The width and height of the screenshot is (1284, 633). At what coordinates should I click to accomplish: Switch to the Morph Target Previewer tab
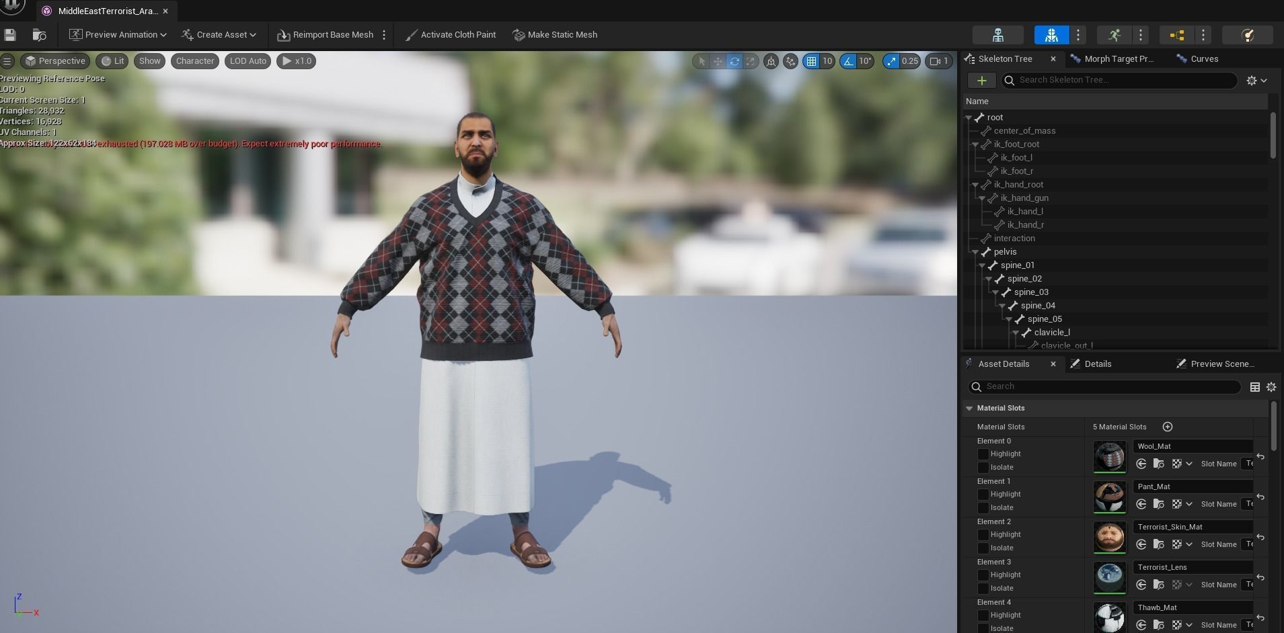tap(1112, 59)
